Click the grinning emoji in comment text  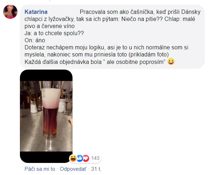pyautogui.click(x=171, y=62)
